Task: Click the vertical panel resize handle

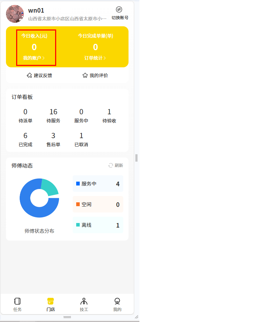Action: 137,158
